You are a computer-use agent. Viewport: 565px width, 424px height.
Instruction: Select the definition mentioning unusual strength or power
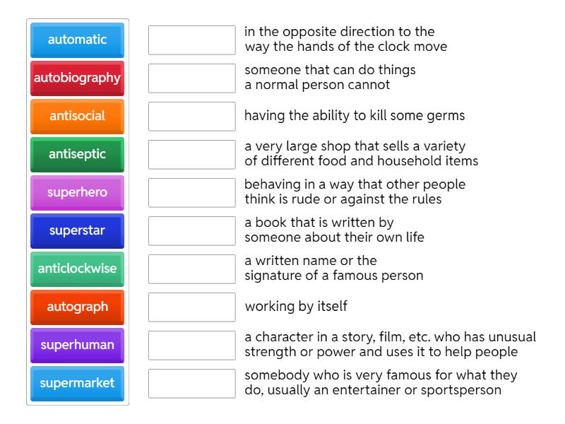click(x=353, y=346)
